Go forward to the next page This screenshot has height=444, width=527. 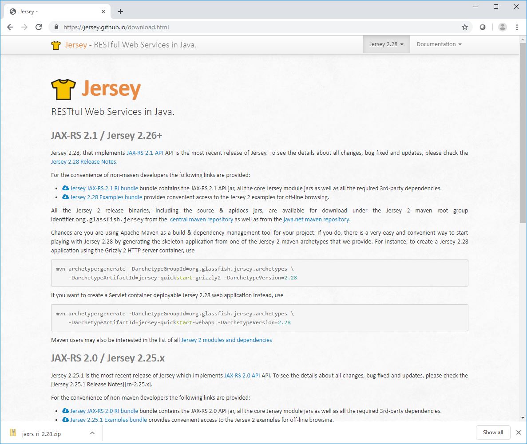[24, 27]
